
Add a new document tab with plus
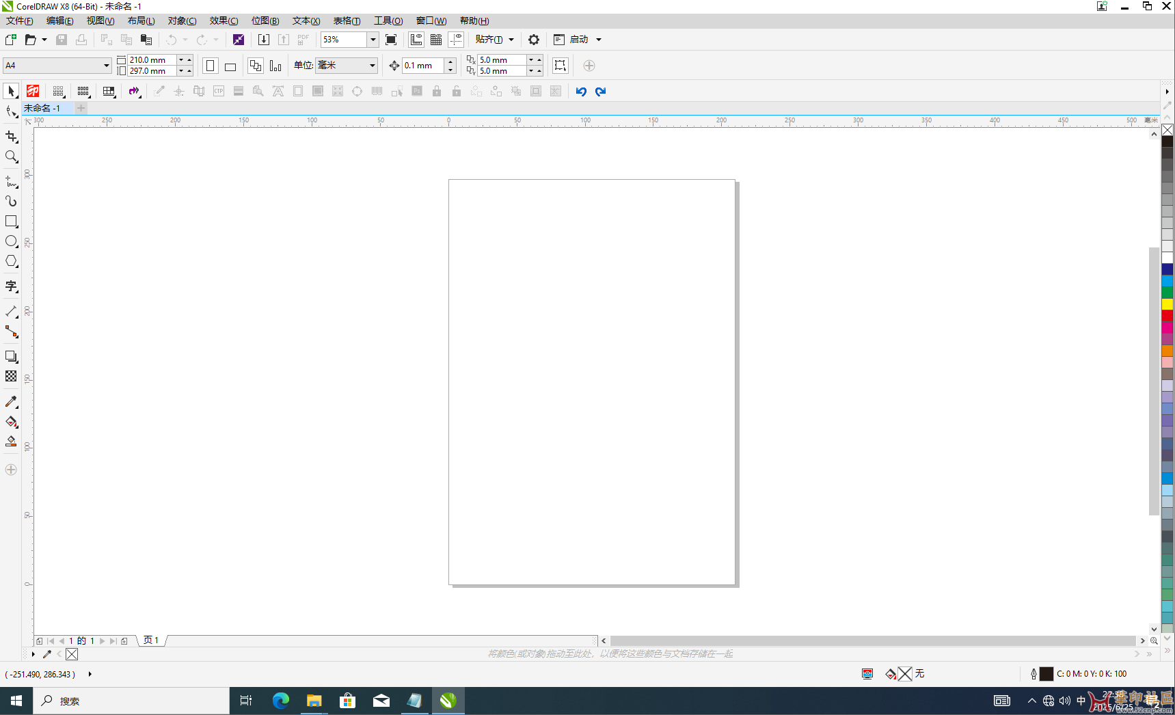[x=81, y=108]
